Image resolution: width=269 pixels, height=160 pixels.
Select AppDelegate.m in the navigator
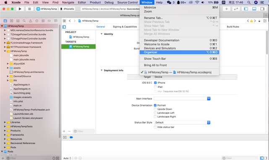22,89
